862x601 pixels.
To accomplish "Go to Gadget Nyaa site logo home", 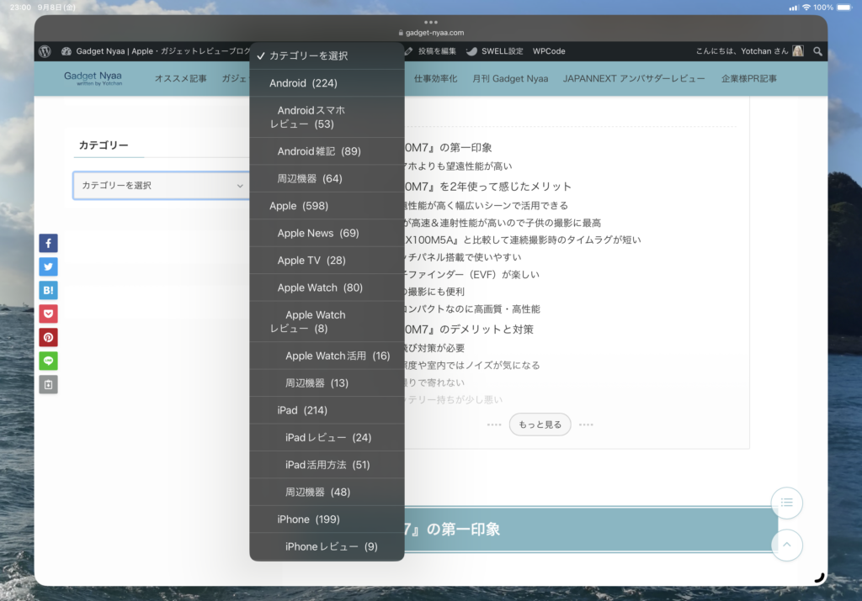I will [93, 78].
